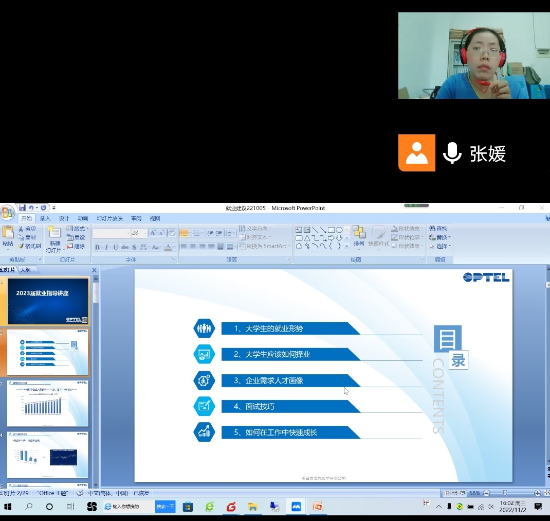The width and height of the screenshot is (550, 521).
Task: Select the Format Painter (格式刷) tool
Action: pos(29,246)
